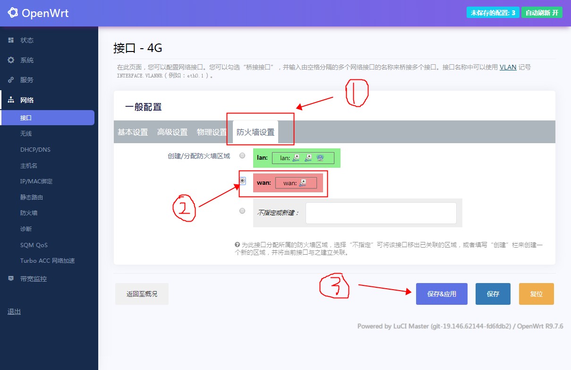Click the 接口 - 4G page heading
Viewport: 571px width, 370px height.
(138, 48)
